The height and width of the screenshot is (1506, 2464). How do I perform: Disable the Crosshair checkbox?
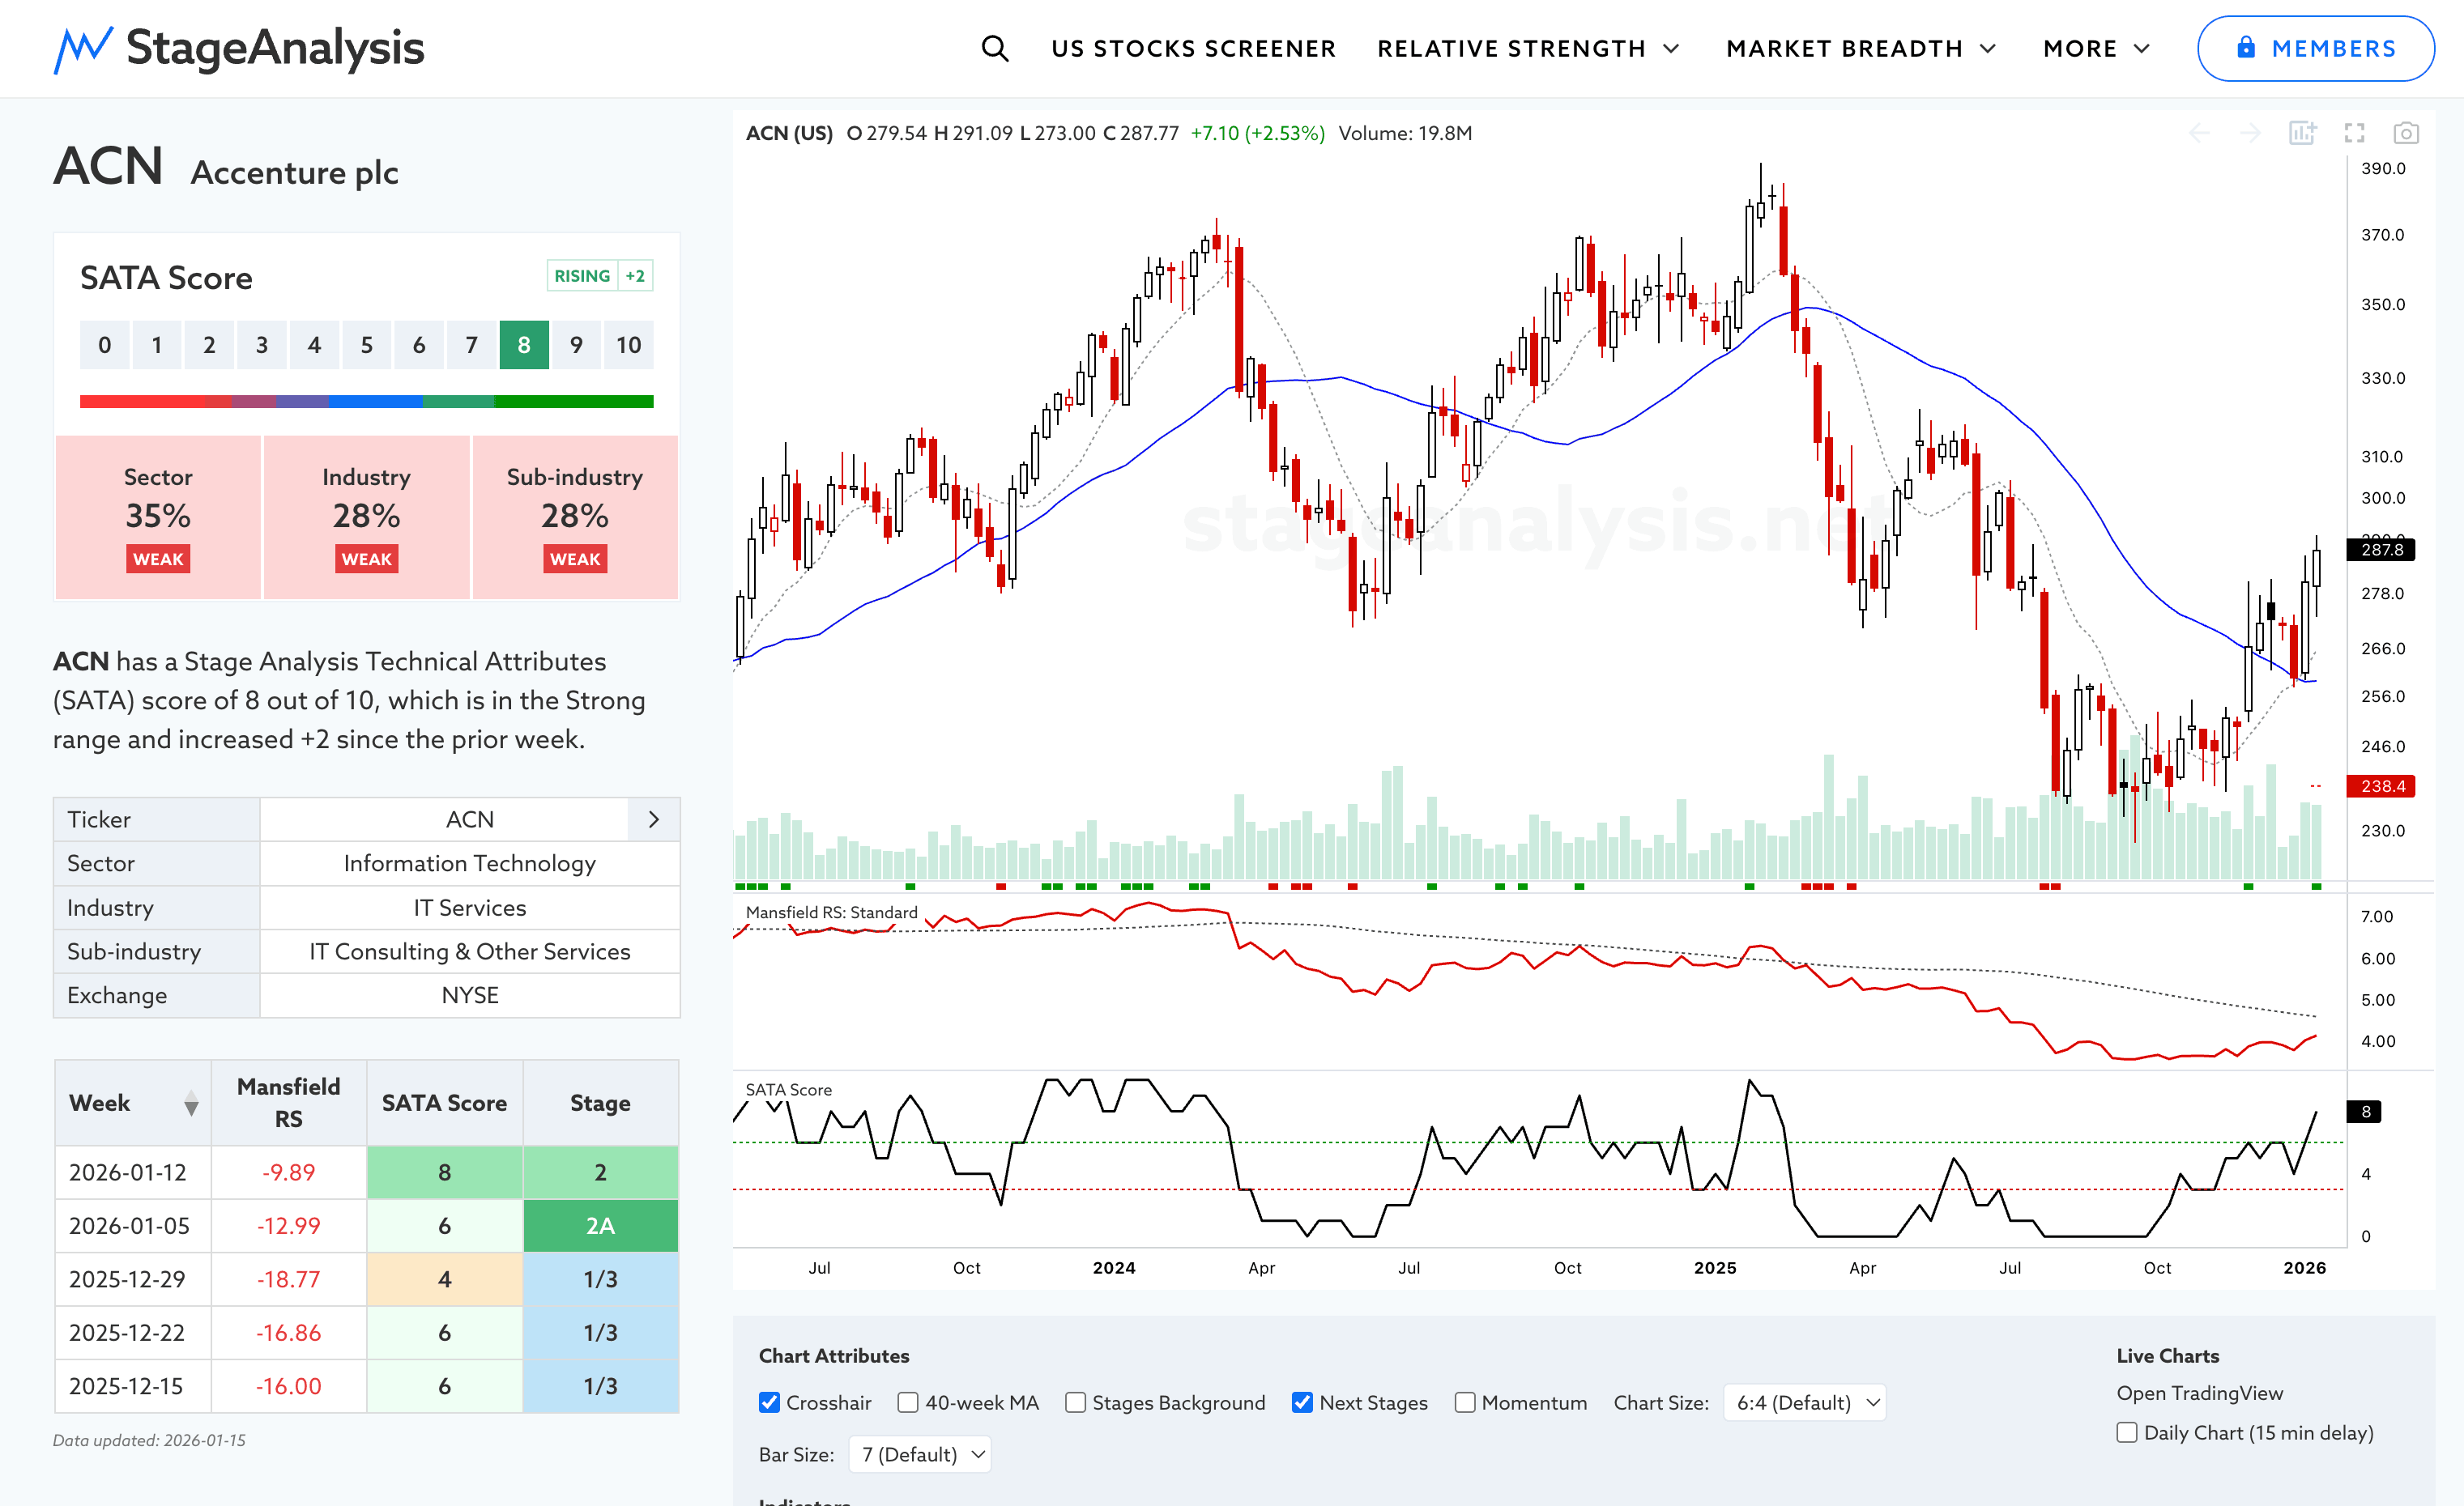coord(769,1402)
